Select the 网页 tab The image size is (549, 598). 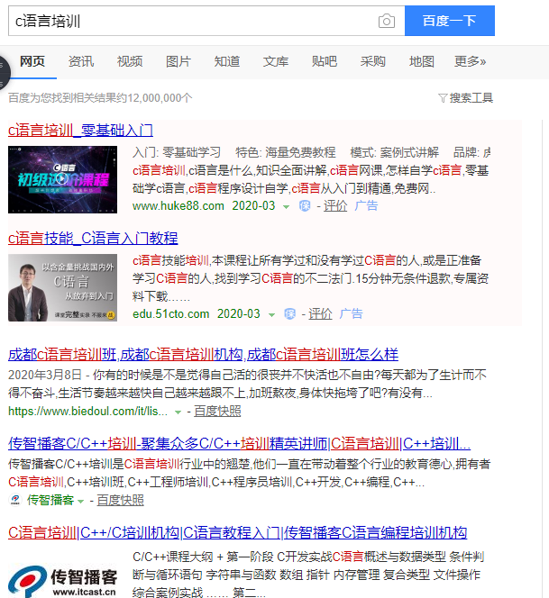click(32, 61)
